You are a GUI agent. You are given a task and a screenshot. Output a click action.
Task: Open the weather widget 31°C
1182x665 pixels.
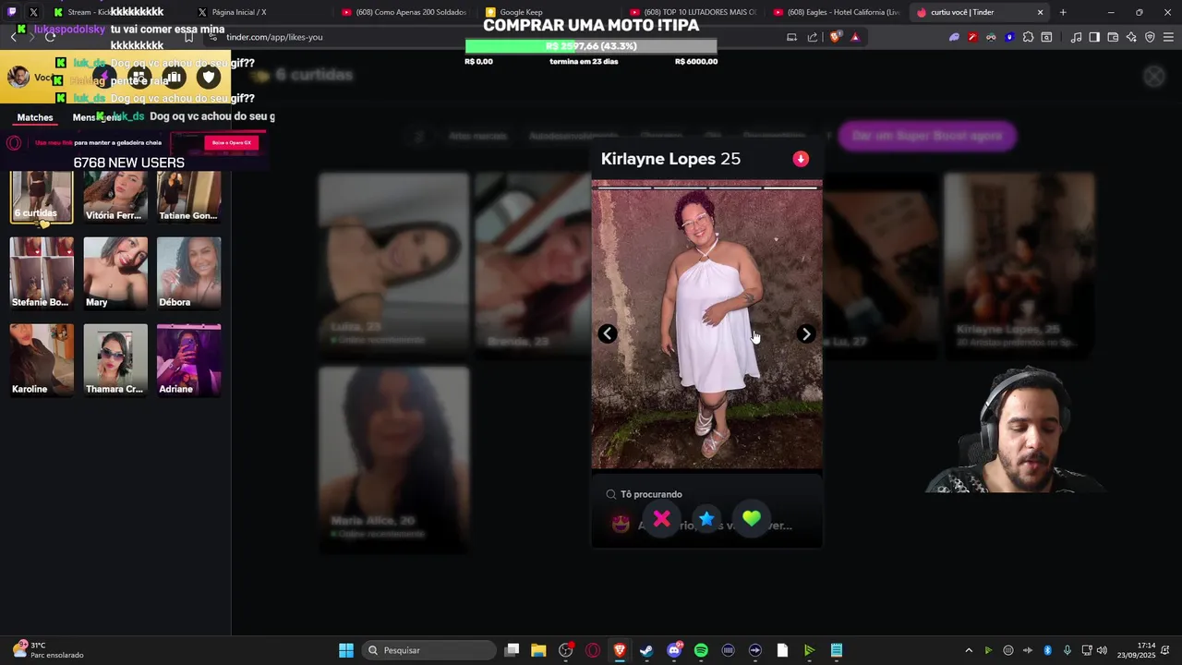tap(48, 649)
